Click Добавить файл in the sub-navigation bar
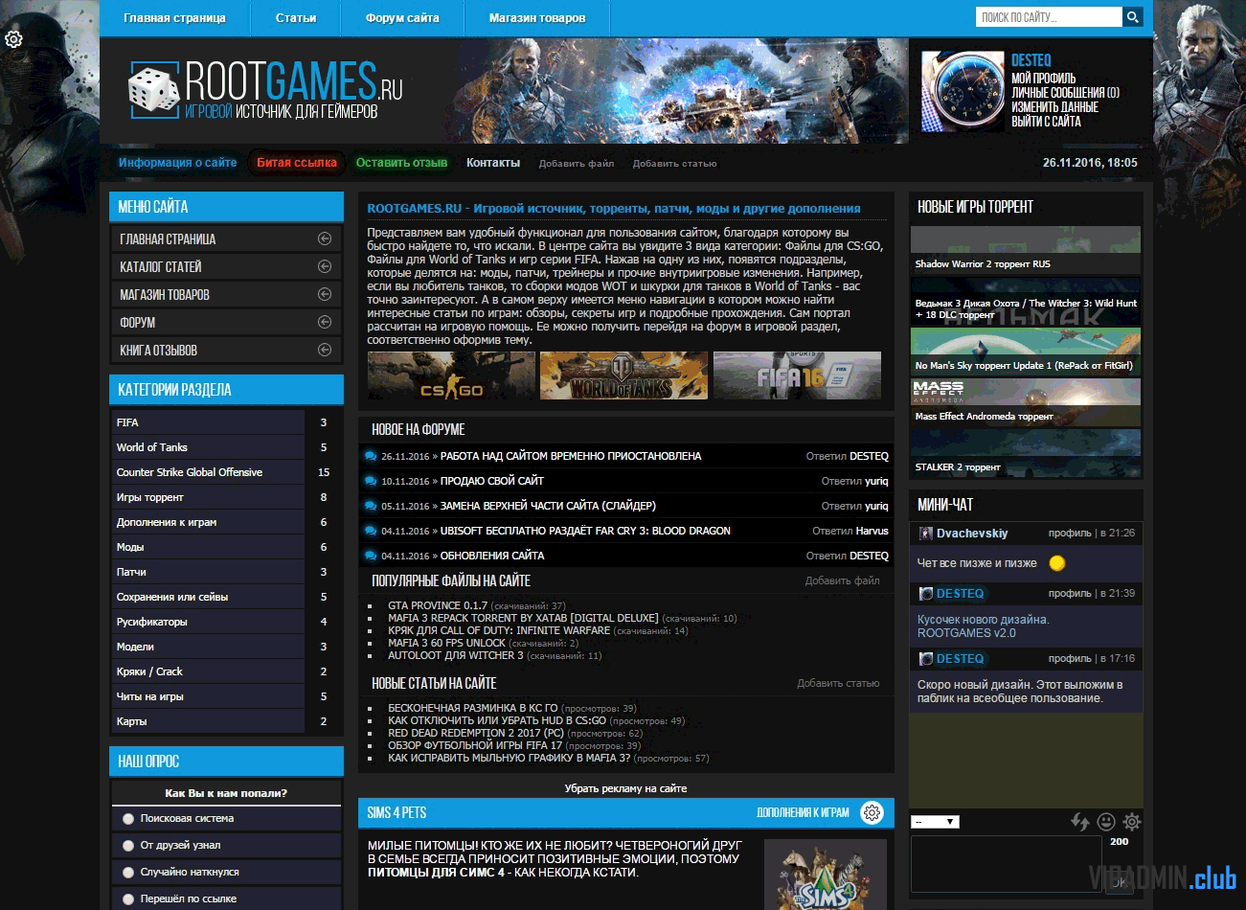Screen dimensions: 1246x910 click(577, 164)
